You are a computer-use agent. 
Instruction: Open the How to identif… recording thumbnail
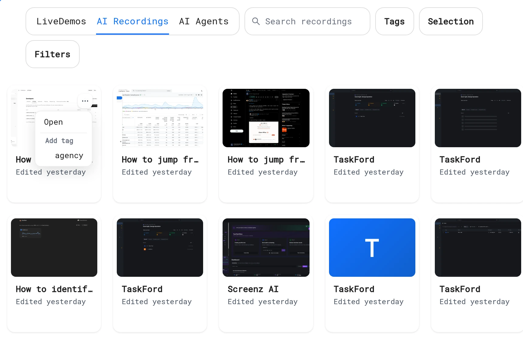(x=54, y=248)
